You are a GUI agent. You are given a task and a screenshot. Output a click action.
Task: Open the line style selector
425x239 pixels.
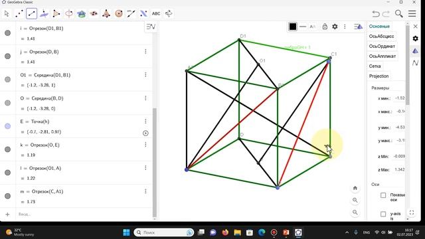(x=303, y=27)
